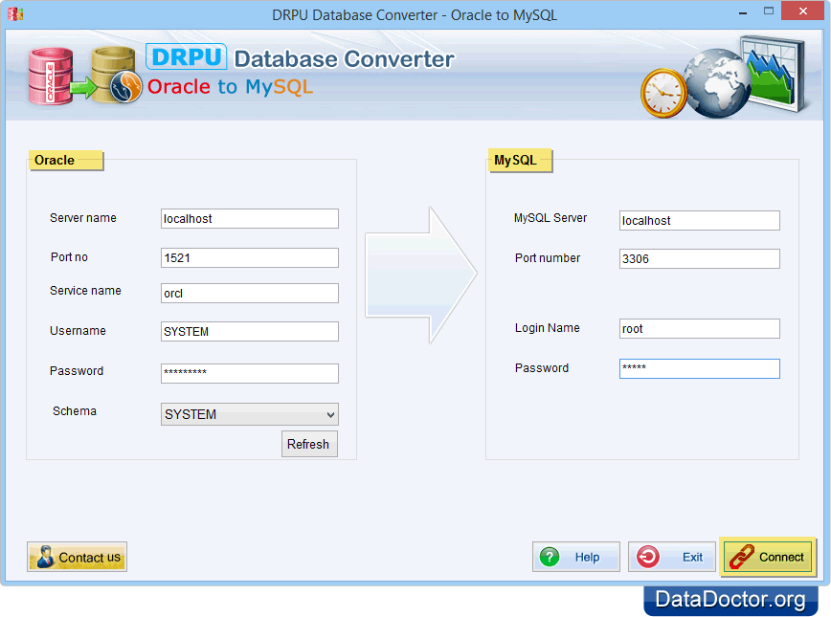Focus the Service name field orcl

[x=250, y=294]
